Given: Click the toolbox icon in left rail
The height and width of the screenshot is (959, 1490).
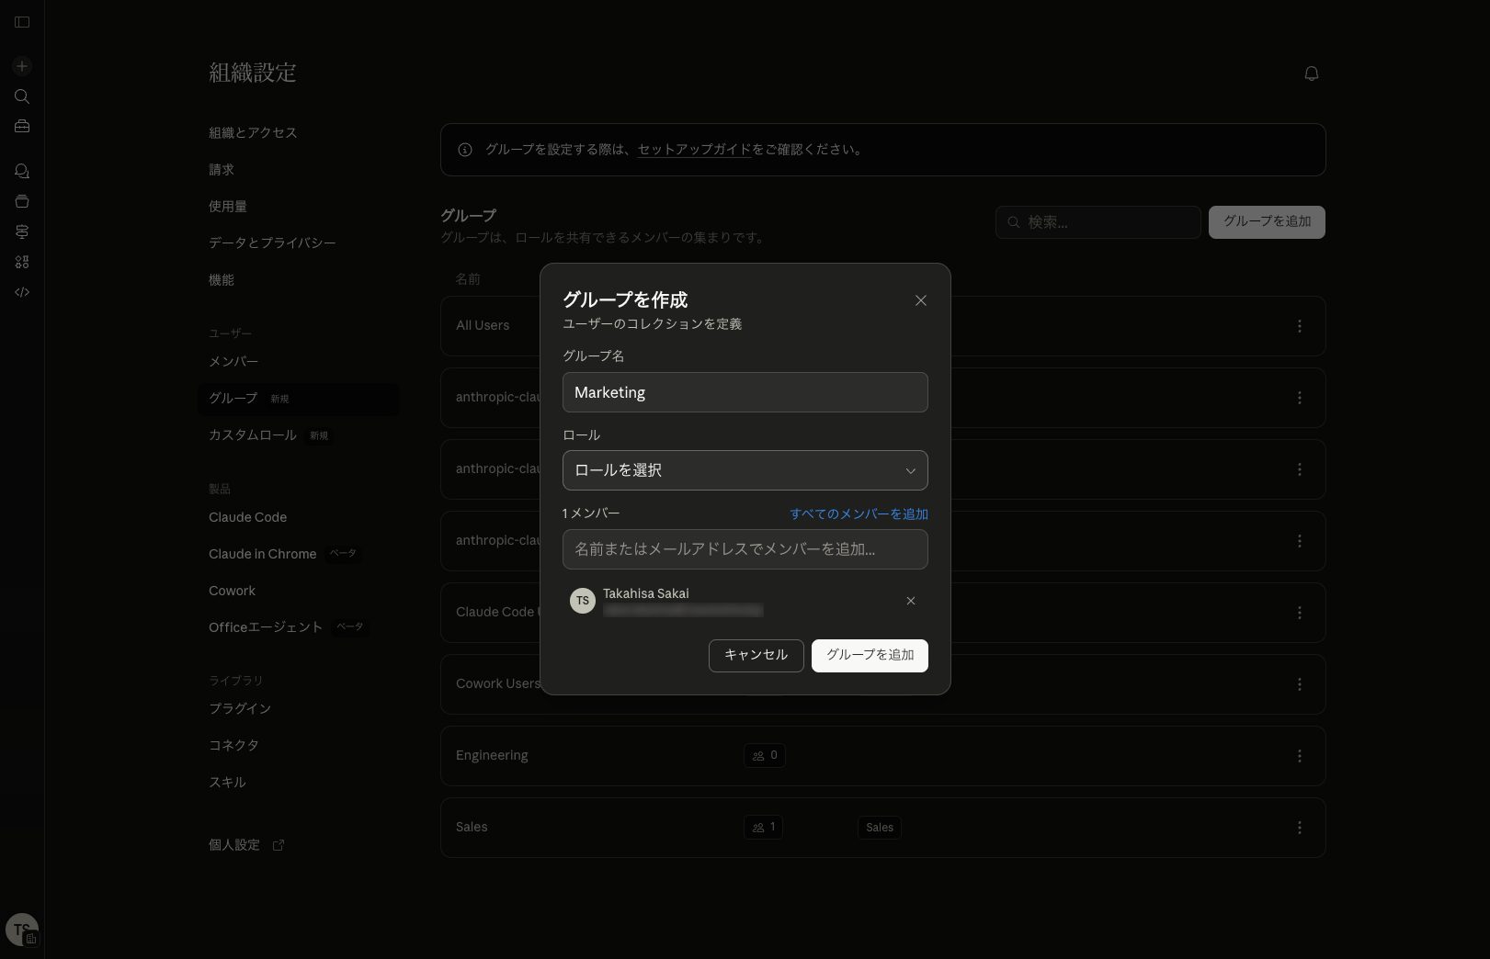Looking at the screenshot, I should [x=22, y=126].
